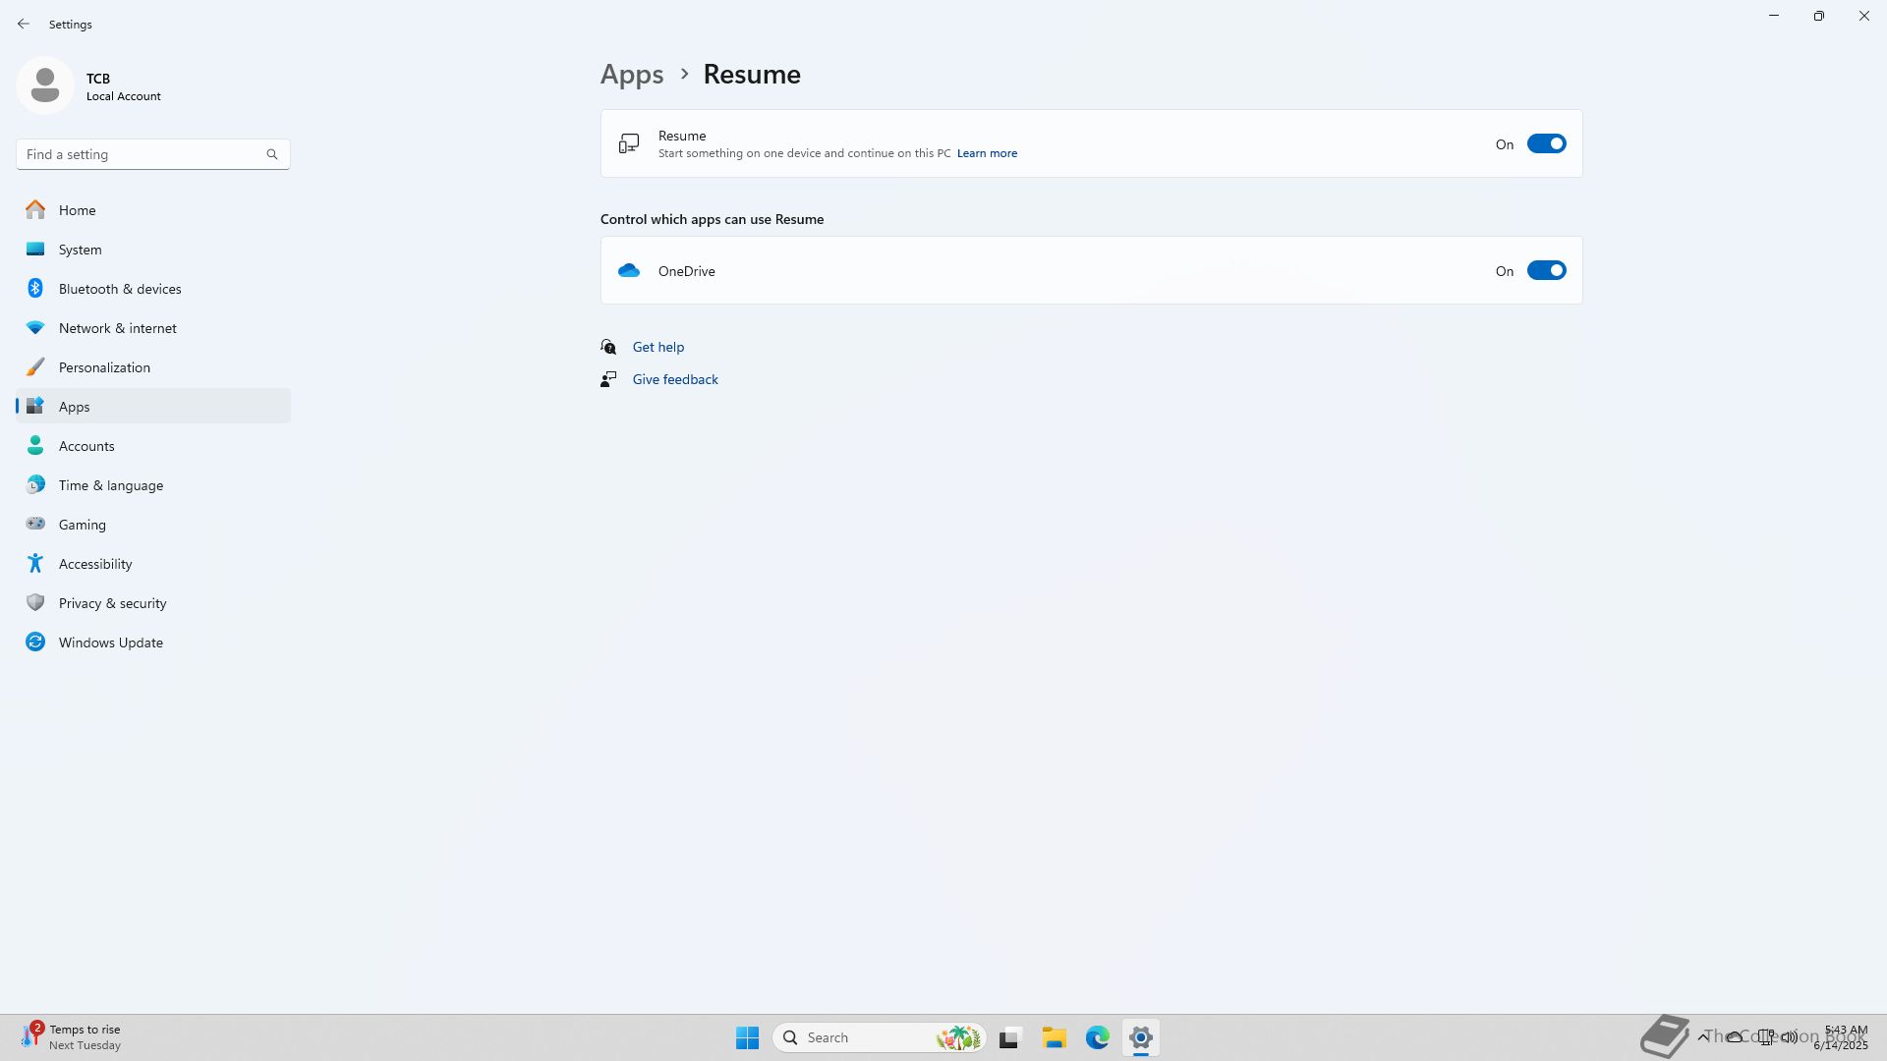Select Privacy & security in sidebar
The image size is (1887, 1061).
tap(112, 603)
